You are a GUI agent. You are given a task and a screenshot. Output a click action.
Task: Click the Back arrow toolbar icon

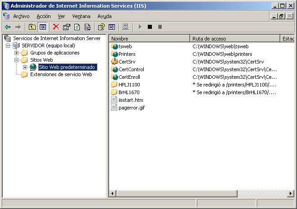pos(8,27)
